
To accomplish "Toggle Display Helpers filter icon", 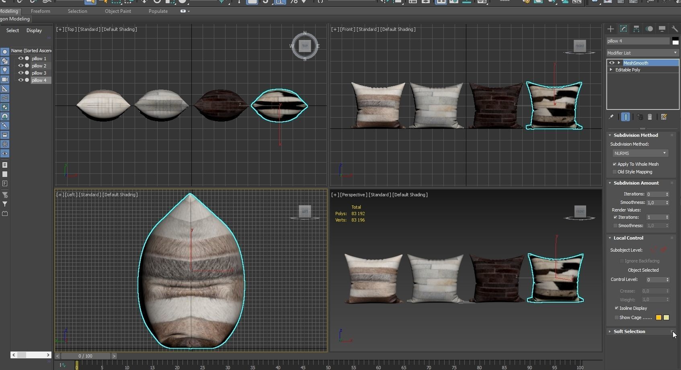I will (5, 89).
